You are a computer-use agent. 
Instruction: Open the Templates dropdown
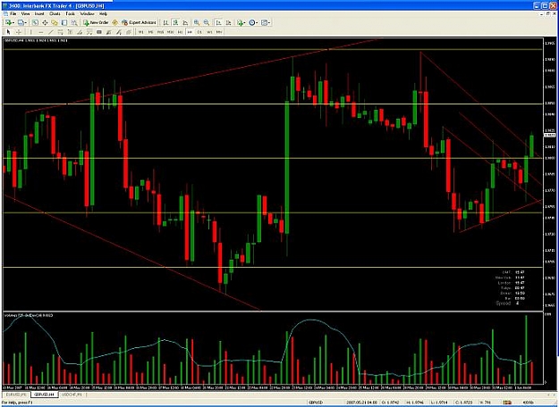coord(266,22)
